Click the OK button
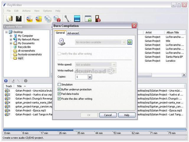Image resolution: width=189 pixels, height=142 pixels. tap(89, 115)
